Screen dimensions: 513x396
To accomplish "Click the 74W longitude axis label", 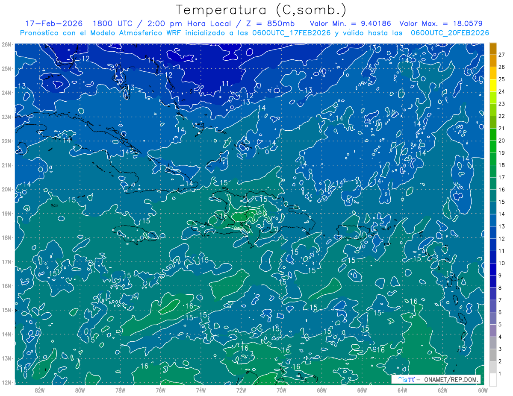I will (200, 390).
